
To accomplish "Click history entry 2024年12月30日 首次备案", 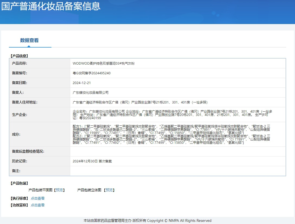I will click(x=92, y=161).
